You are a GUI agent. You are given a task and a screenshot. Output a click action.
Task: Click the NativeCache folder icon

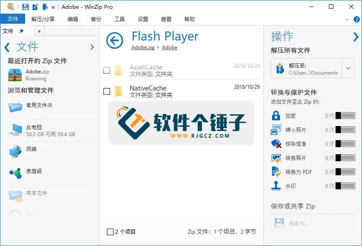(118, 91)
